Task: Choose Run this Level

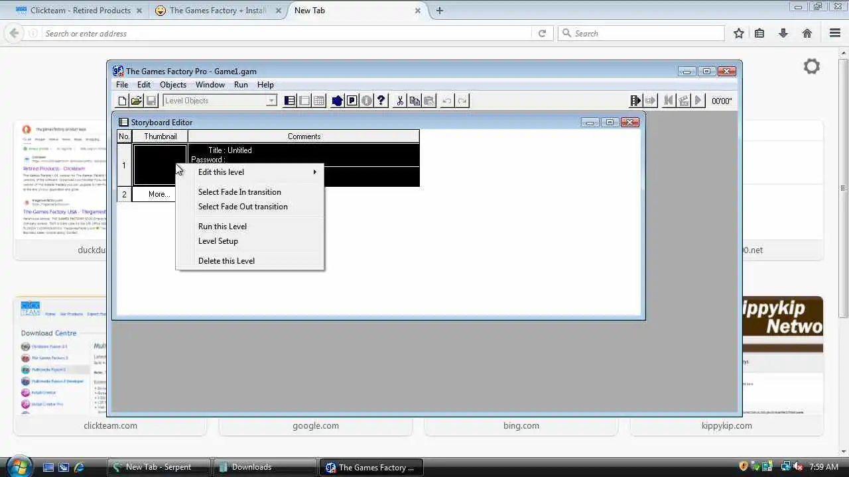Action: tap(250, 227)
